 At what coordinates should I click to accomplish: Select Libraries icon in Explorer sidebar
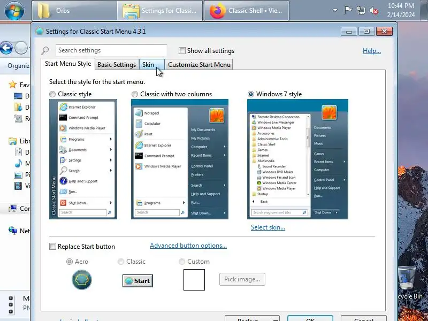click(x=12, y=141)
